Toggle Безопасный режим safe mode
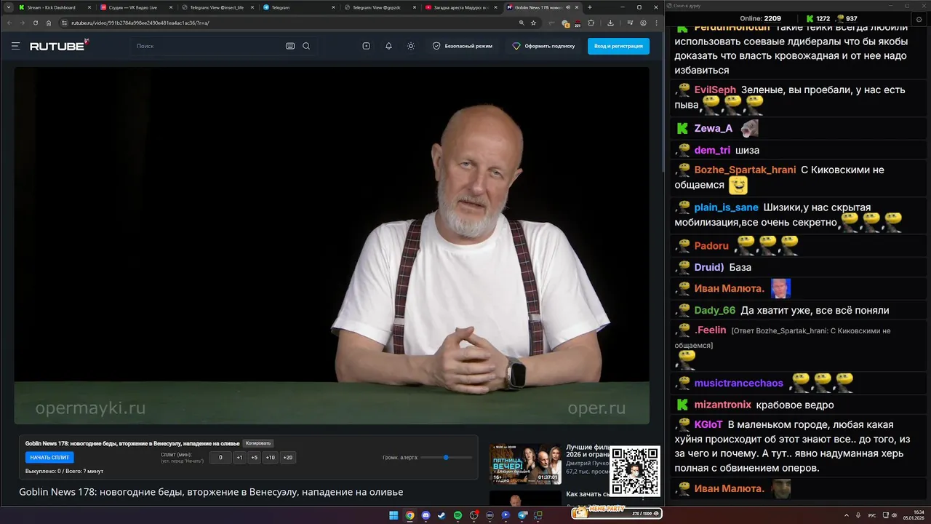The height and width of the screenshot is (524, 931). [463, 46]
